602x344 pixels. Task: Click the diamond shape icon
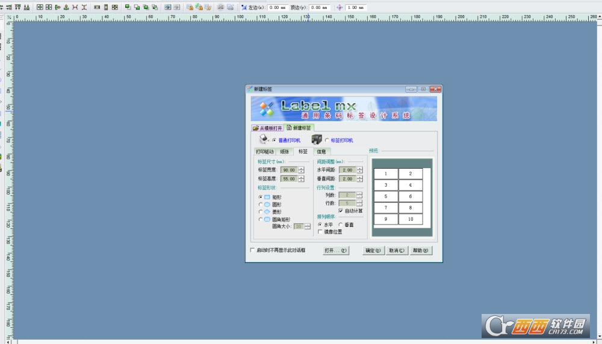tap(267, 212)
